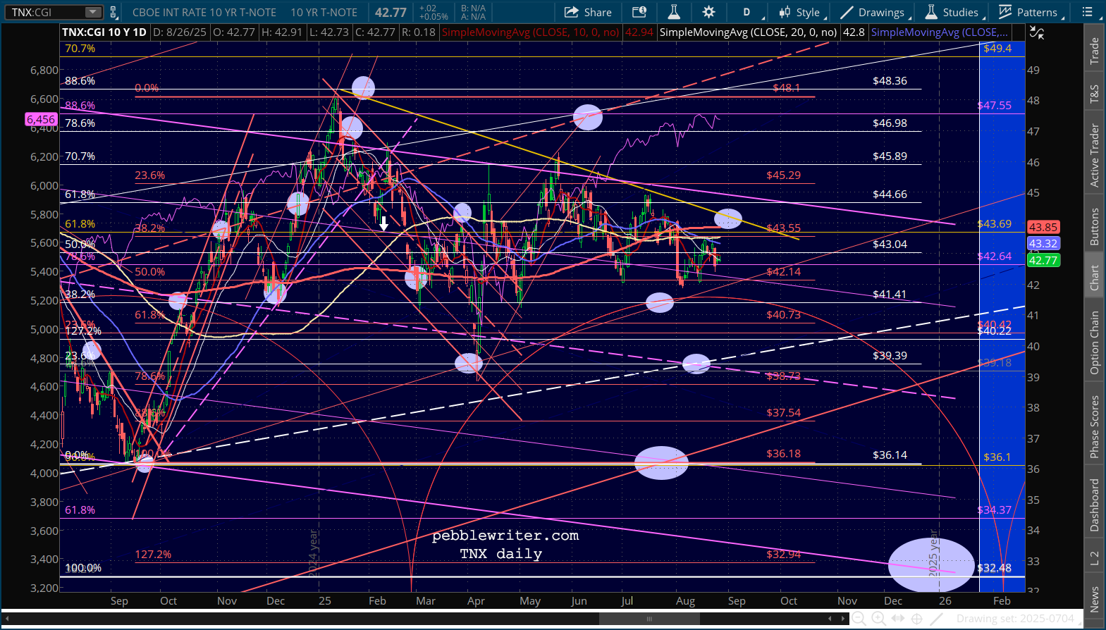Click the zoom out magnifier icon
Image resolution: width=1106 pixels, height=630 pixels.
point(859,619)
